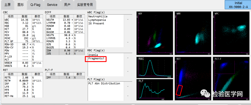The height and width of the screenshot is (105, 251).
Task: Select the IG Present flag entry
Action: pyautogui.click(x=96, y=23)
